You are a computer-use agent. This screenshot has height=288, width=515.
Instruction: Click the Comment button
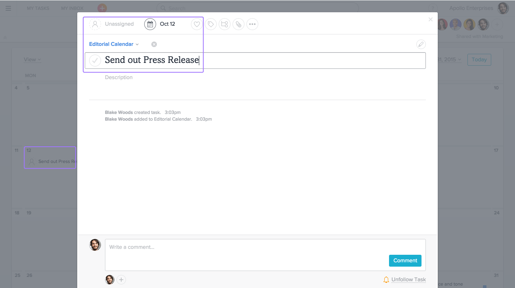tap(405, 261)
